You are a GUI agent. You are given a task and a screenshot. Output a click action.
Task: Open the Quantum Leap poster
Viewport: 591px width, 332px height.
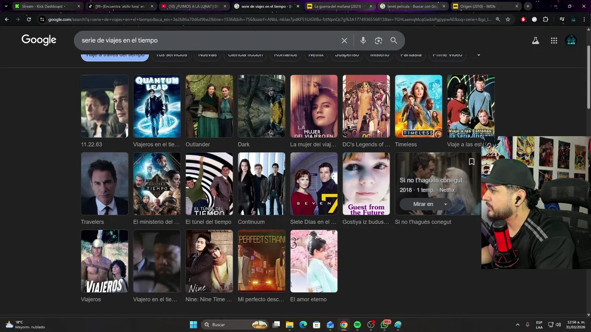pos(157,106)
